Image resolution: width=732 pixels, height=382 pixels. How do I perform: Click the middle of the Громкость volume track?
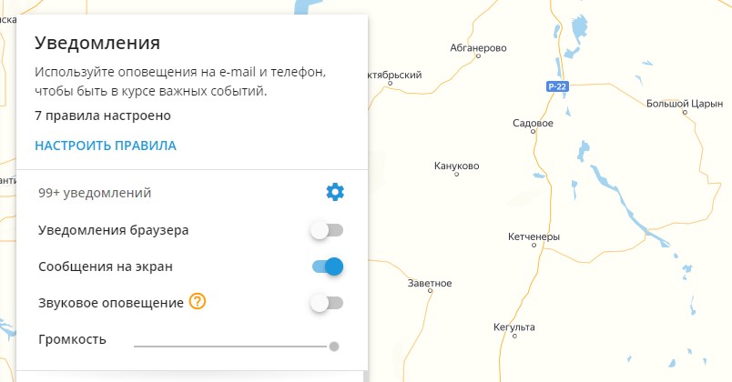point(231,347)
